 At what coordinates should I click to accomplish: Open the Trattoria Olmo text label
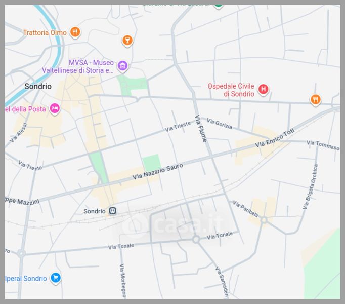point(45,33)
